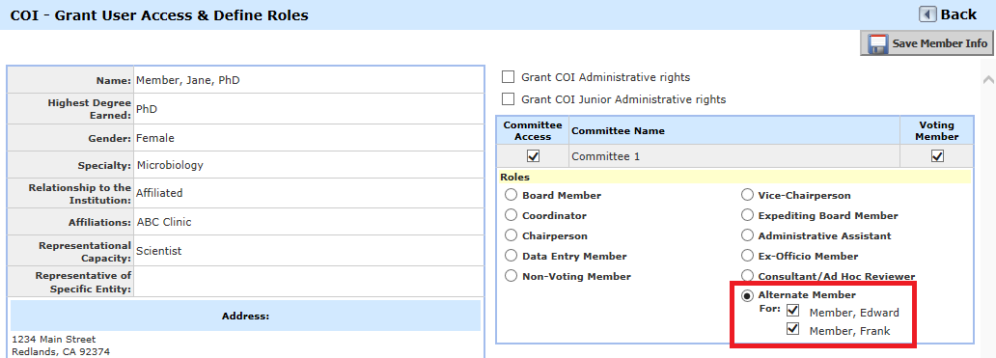The height and width of the screenshot is (358, 996).
Task: Click the Specialty value 'Microbiology'
Action: [x=170, y=165]
